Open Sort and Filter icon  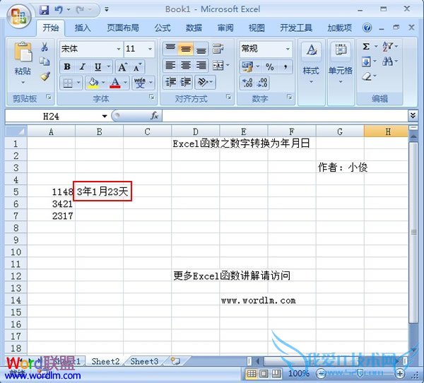388,47
